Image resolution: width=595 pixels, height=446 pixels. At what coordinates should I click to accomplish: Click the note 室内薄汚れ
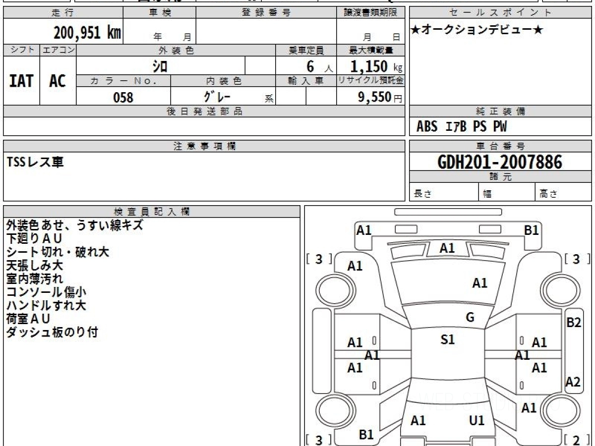(35, 279)
